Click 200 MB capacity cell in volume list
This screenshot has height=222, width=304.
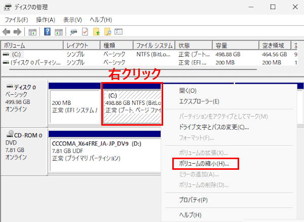(225, 63)
